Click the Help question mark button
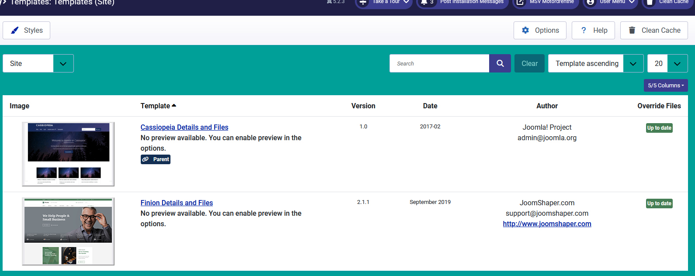This screenshot has height=276, width=695. (x=593, y=31)
